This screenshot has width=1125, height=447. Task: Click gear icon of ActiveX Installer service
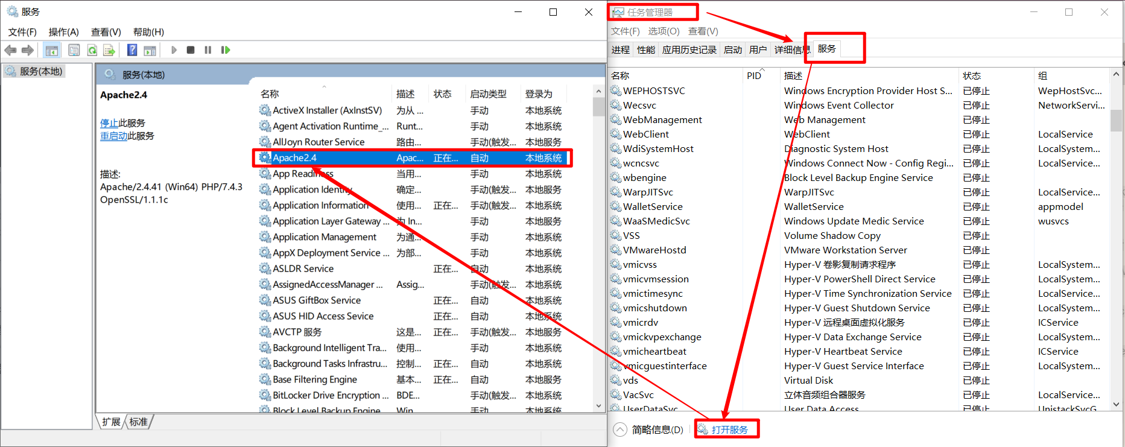[265, 110]
